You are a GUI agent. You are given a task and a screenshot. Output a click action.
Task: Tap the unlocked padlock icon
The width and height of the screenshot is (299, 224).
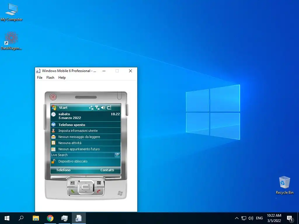click(x=53, y=161)
